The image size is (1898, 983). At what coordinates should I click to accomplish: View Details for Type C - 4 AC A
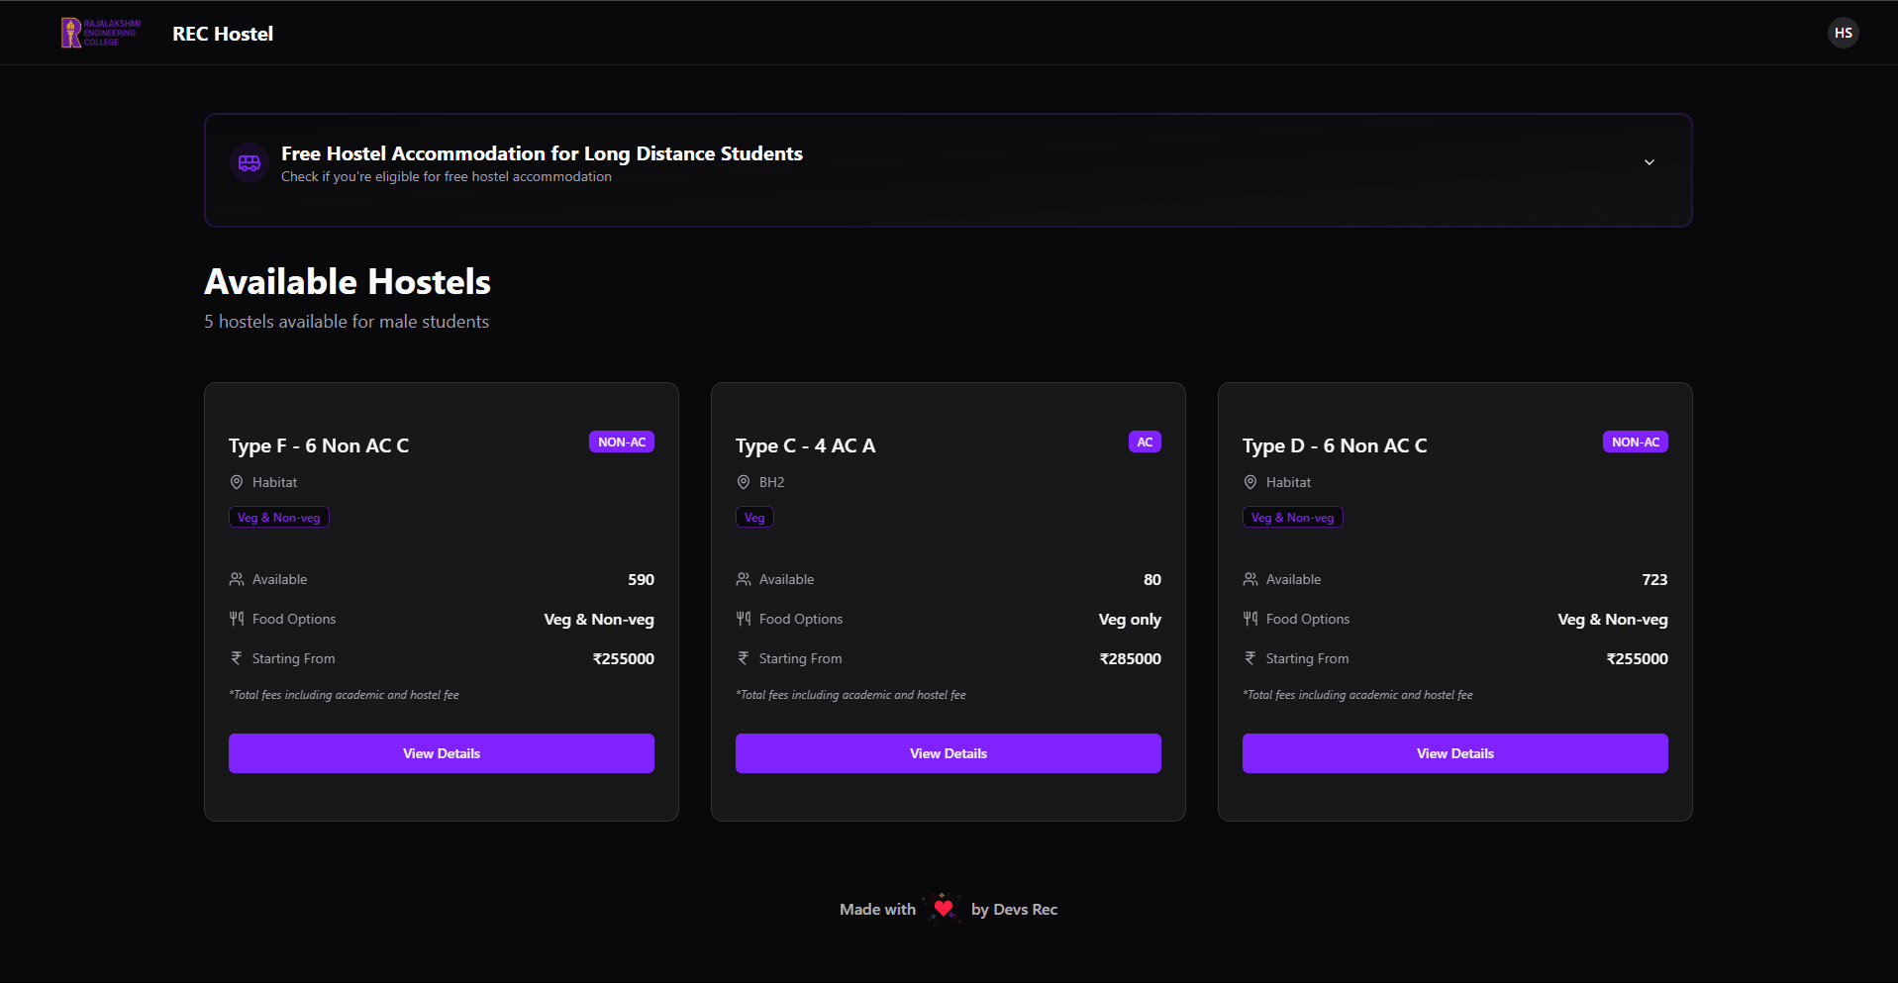(948, 752)
